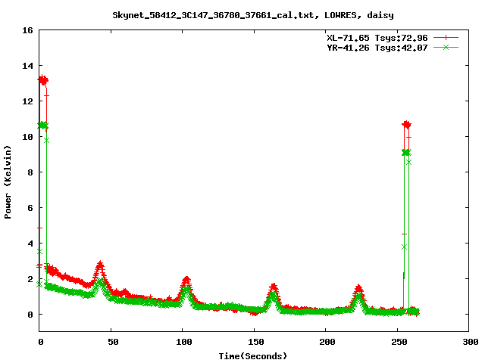This screenshot has height=363, width=485.
Task: Click the green YR legend line sample
Action: click(x=446, y=47)
